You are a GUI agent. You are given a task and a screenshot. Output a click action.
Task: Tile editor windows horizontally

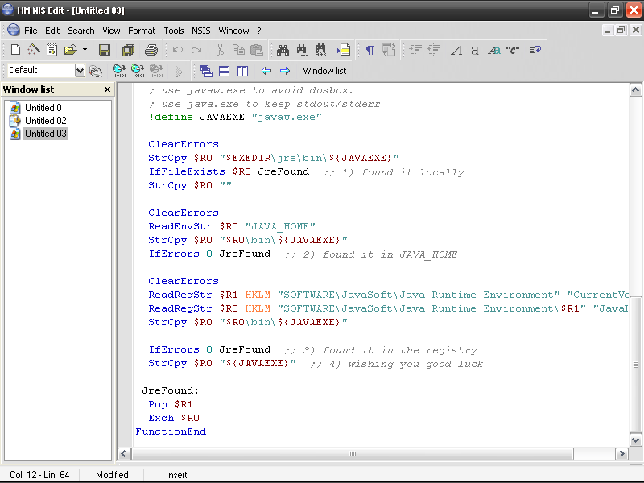click(225, 71)
